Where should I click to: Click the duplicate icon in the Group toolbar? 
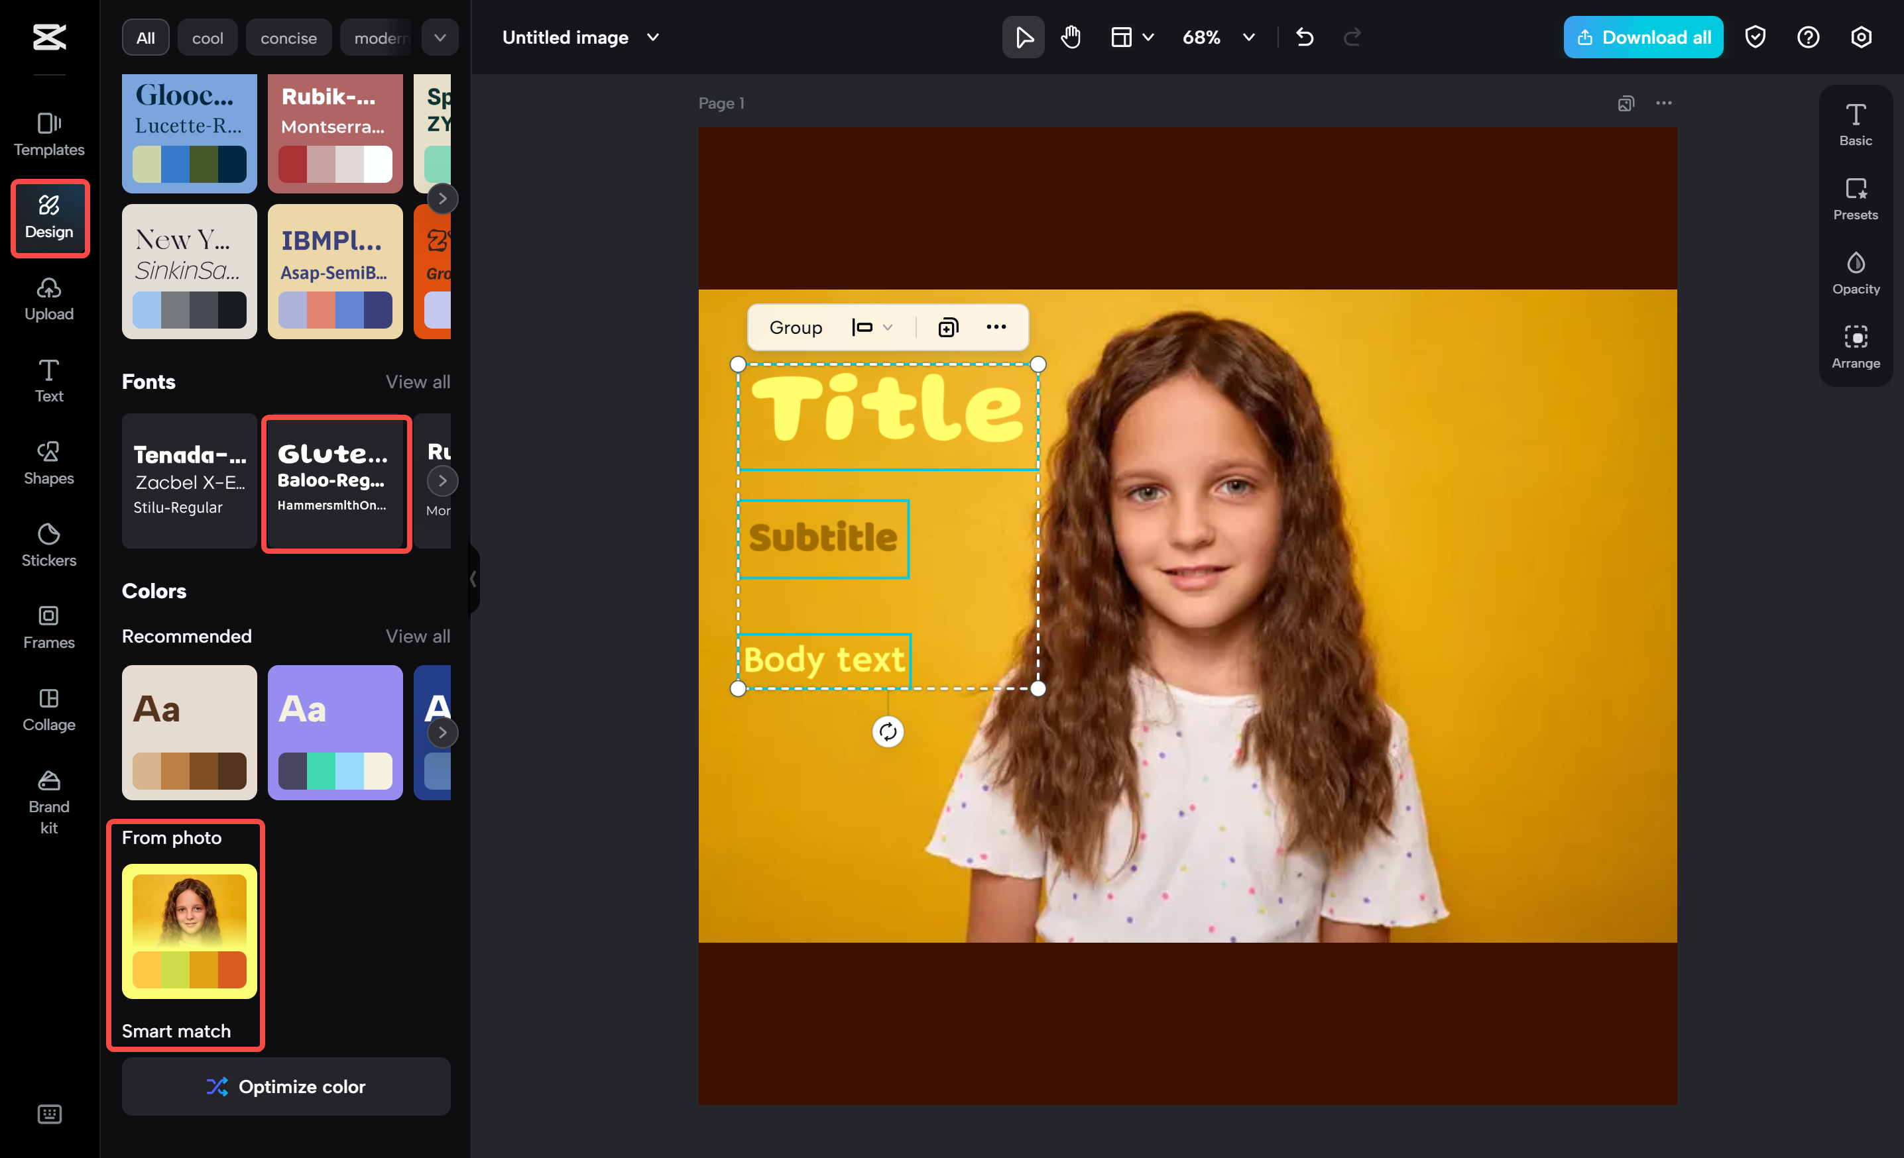pyautogui.click(x=947, y=327)
